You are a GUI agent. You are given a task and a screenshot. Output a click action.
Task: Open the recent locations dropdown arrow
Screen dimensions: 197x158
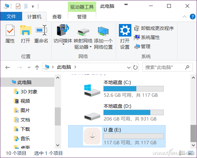tap(29, 67)
